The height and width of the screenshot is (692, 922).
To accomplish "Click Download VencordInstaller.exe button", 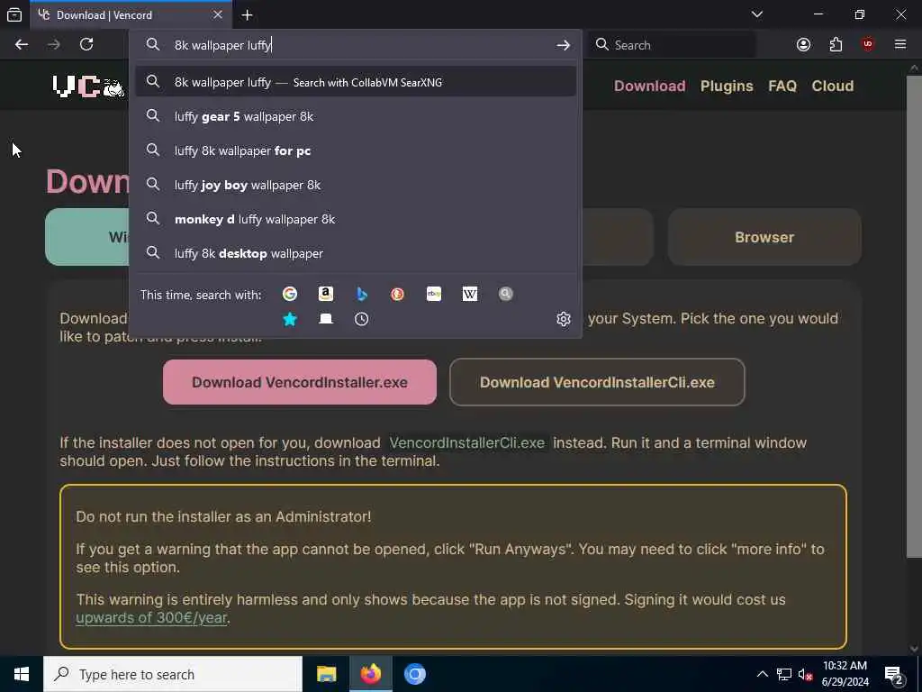I will pyautogui.click(x=299, y=382).
